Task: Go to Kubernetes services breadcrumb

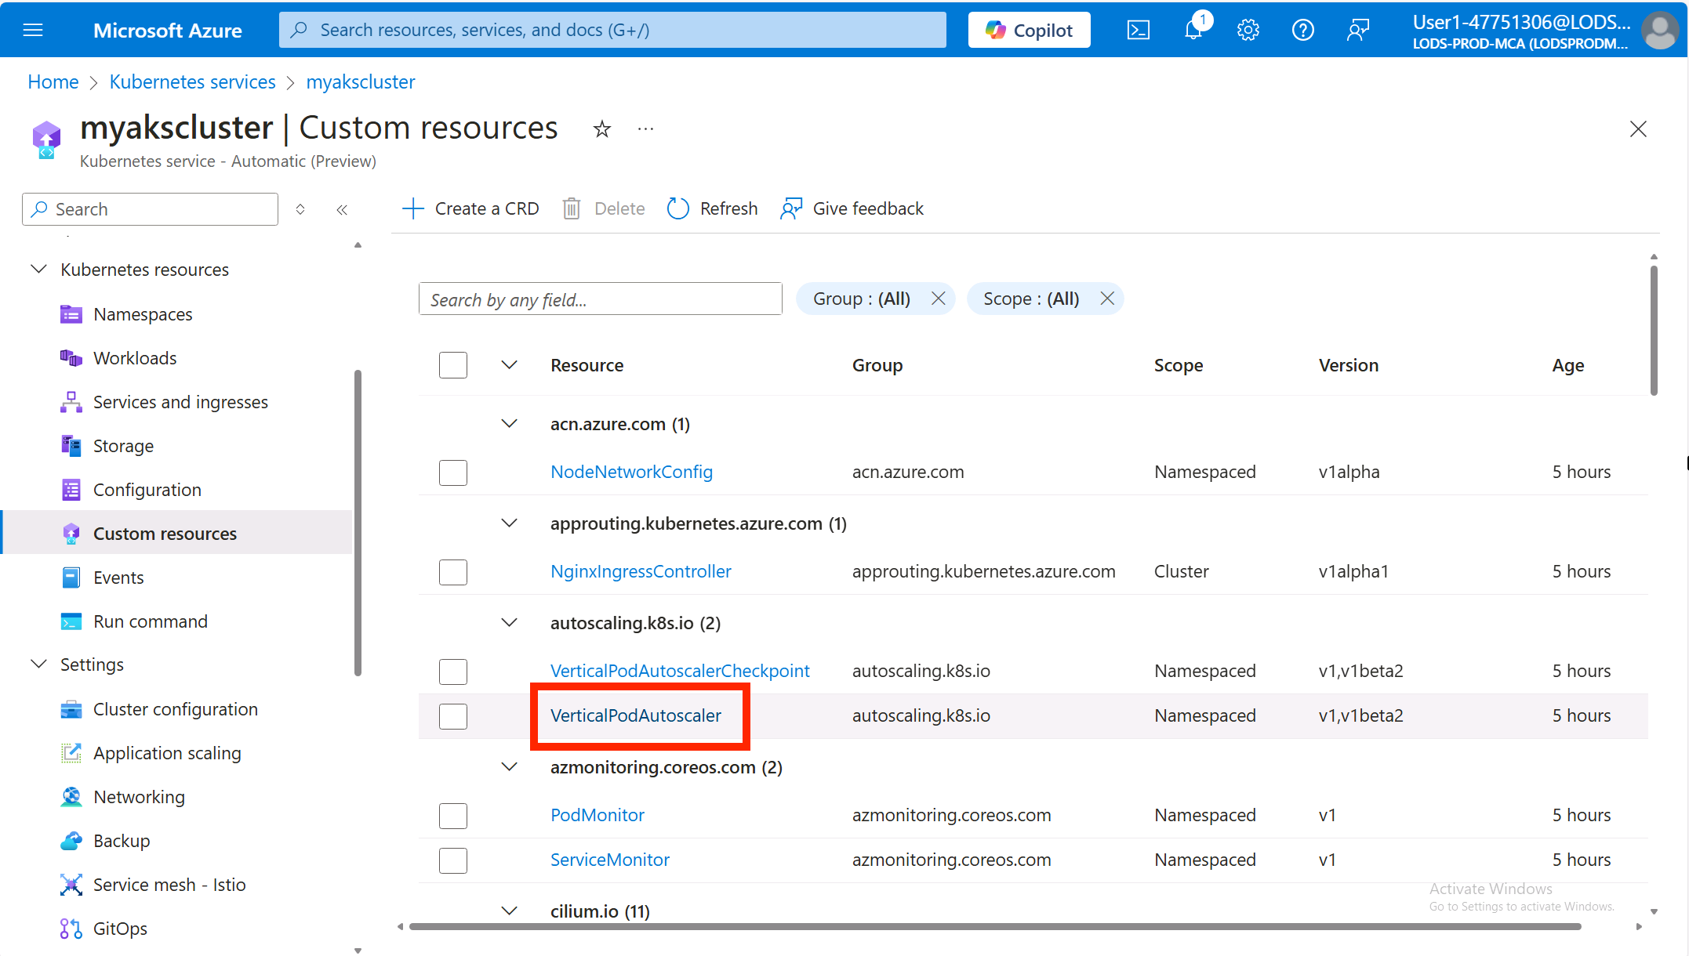Action: pyautogui.click(x=192, y=81)
